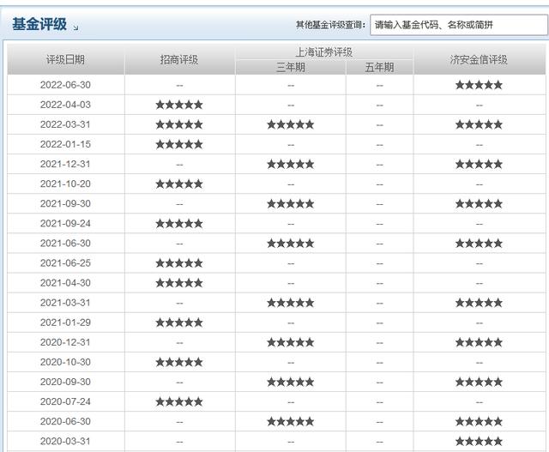
Task: Click the small arrow icon beside 基金评级
Action: (76, 27)
